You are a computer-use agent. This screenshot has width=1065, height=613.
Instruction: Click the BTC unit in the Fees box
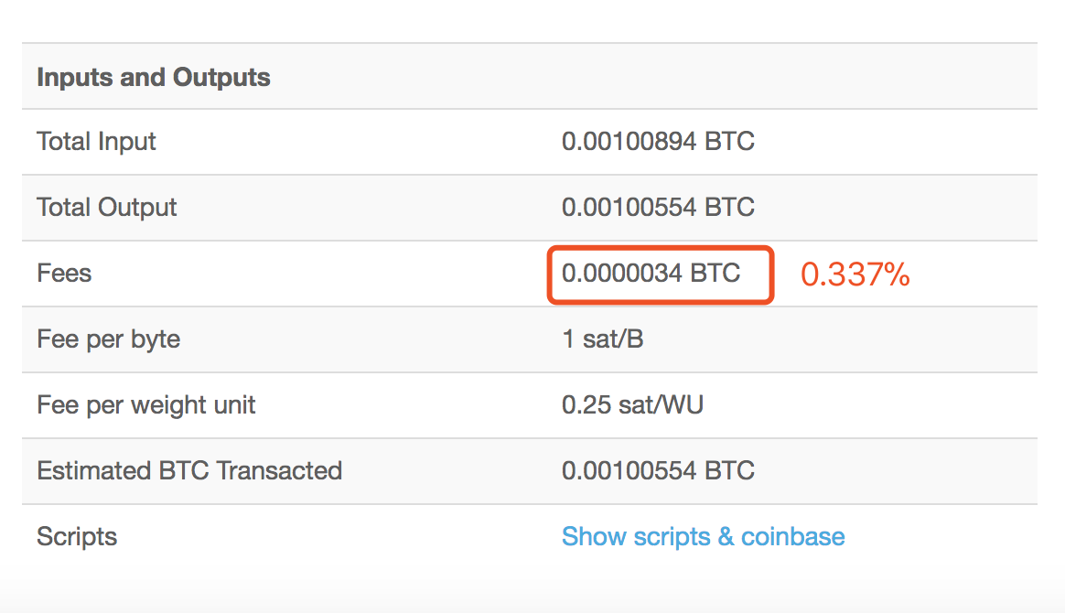(x=715, y=273)
